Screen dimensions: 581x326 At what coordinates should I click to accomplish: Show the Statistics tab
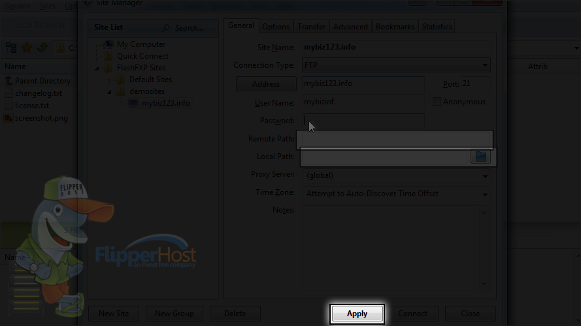tap(437, 27)
